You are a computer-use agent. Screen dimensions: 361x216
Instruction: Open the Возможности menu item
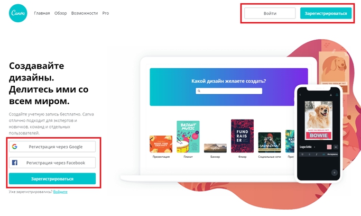point(85,13)
